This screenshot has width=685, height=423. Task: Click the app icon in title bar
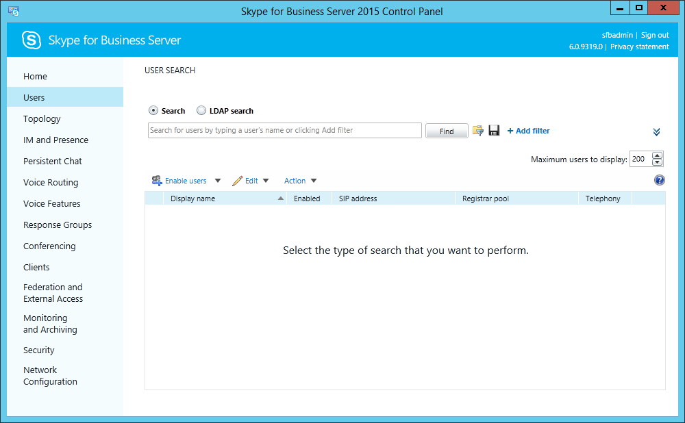[x=14, y=11]
